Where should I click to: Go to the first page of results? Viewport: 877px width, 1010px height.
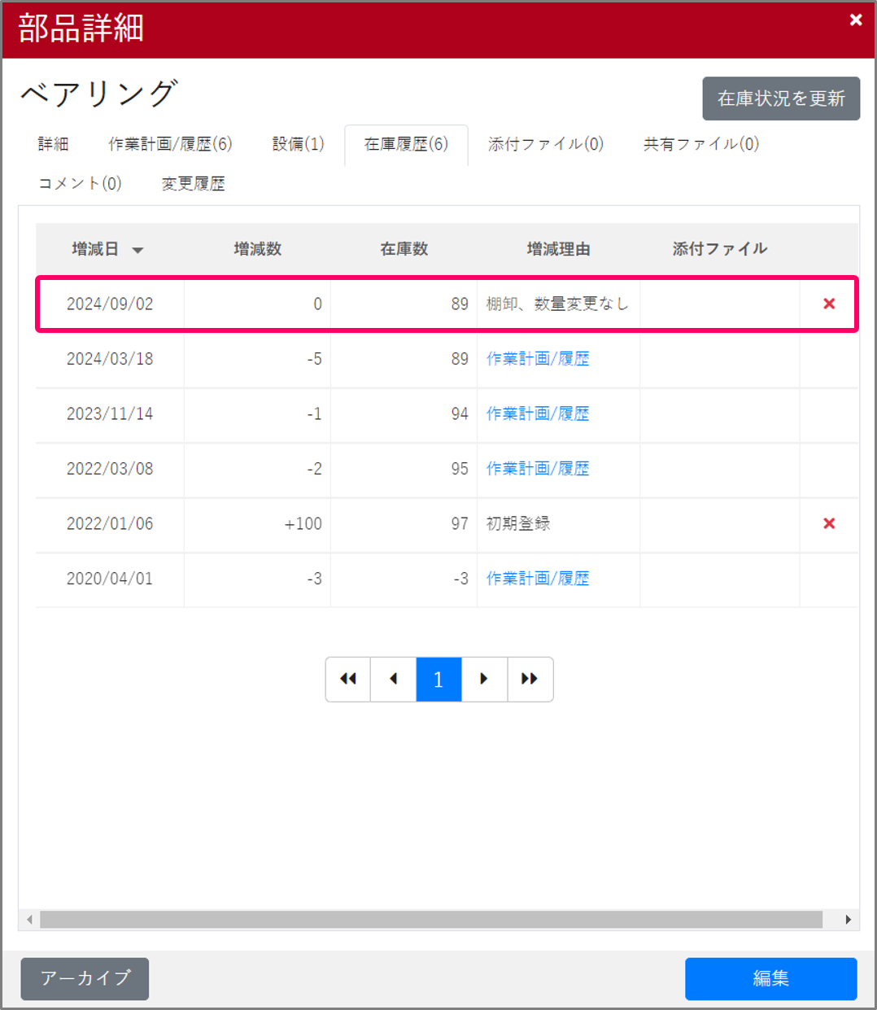point(348,679)
